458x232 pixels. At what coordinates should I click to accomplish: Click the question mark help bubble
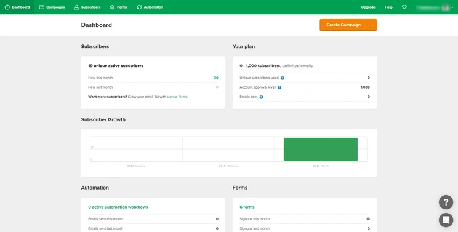coord(446,202)
